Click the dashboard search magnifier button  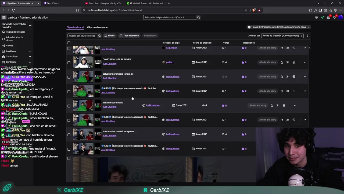pos(199,18)
